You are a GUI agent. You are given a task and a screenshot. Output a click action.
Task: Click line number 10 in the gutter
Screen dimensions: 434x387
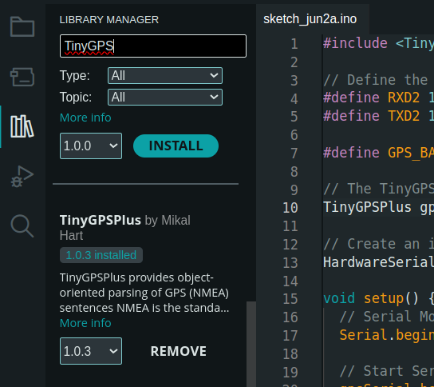[290, 208]
